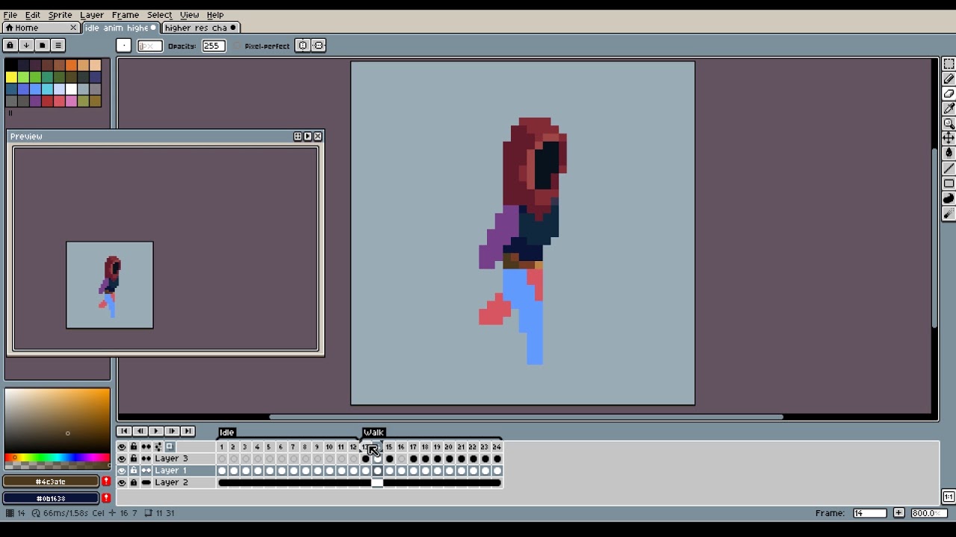Click the palette lock edit-mode icon
The height and width of the screenshot is (537, 956).
[x=10, y=45]
